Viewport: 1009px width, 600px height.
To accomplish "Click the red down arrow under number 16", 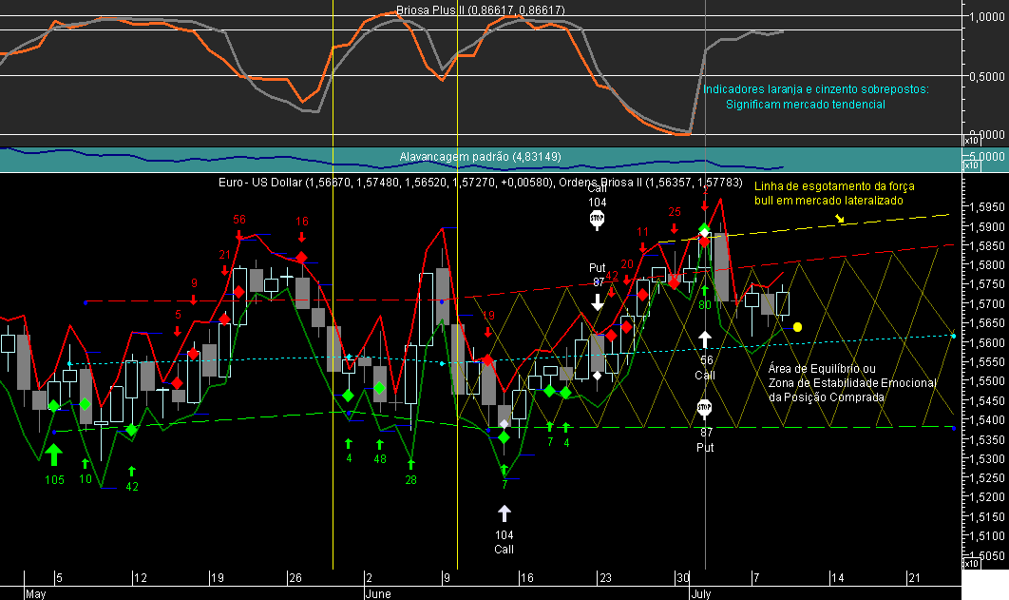I will tap(302, 236).
